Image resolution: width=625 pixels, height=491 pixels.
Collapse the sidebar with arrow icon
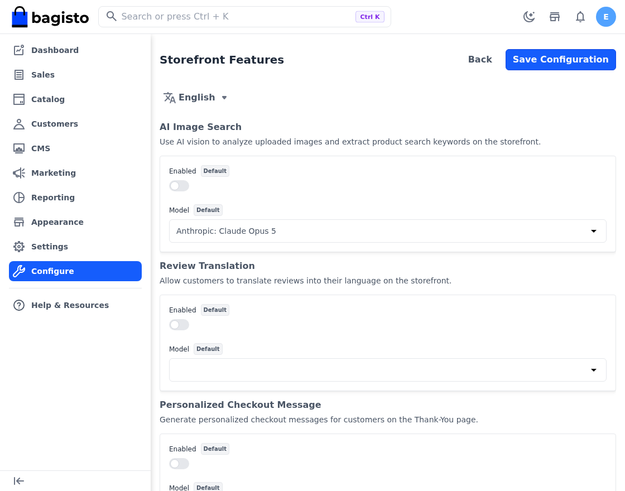[x=19, y=481]
